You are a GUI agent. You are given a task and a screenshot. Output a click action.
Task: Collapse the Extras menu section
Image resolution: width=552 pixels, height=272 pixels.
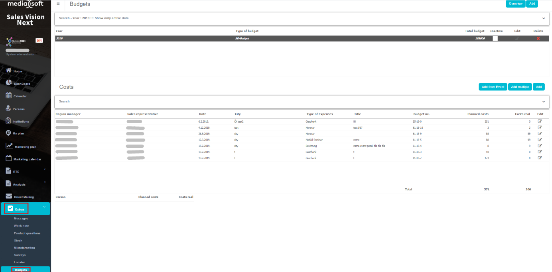coord(44,207)
